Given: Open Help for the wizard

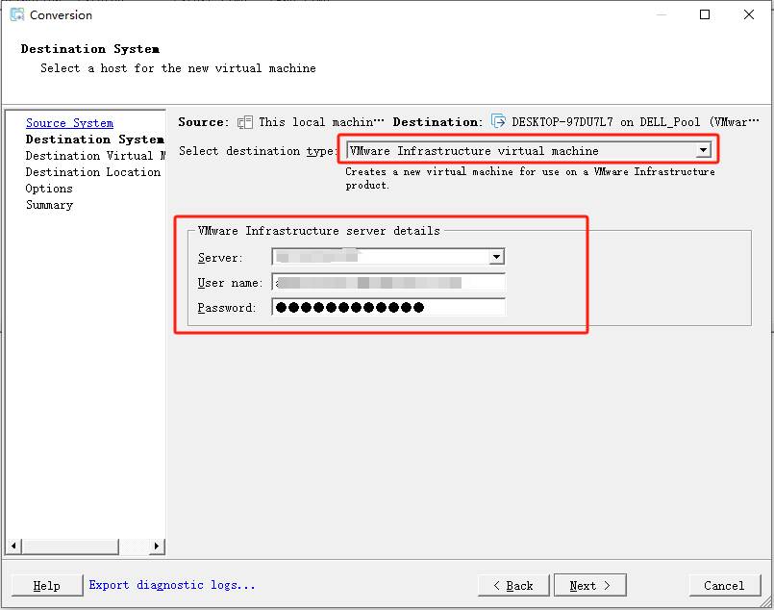Looking at the screenshot, I should 47,585.
